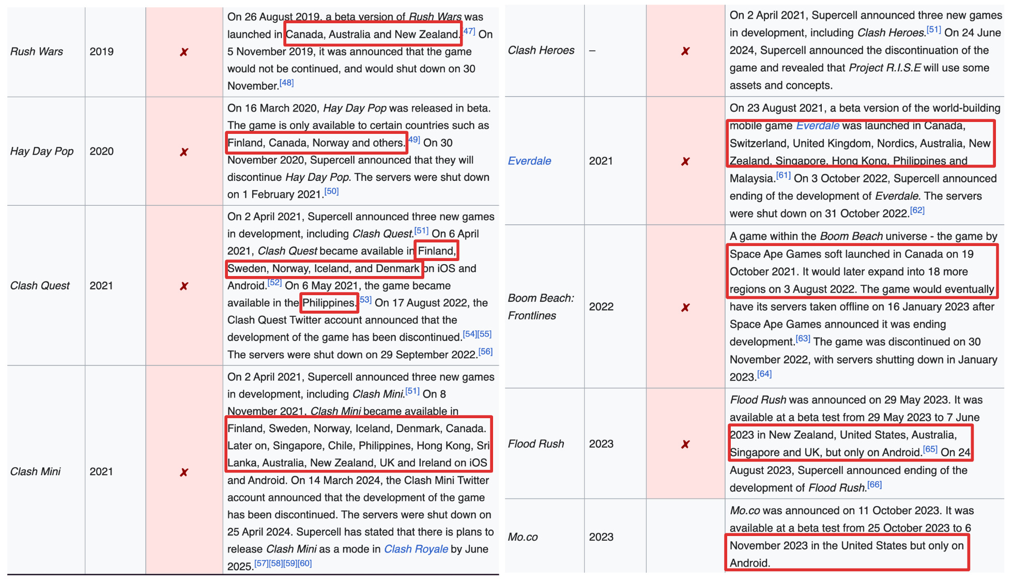Open citation [58] at end of Clash Mini row
Viewport: 1013px width, 581px height.
pyautogui.click(x=276, y=563)
